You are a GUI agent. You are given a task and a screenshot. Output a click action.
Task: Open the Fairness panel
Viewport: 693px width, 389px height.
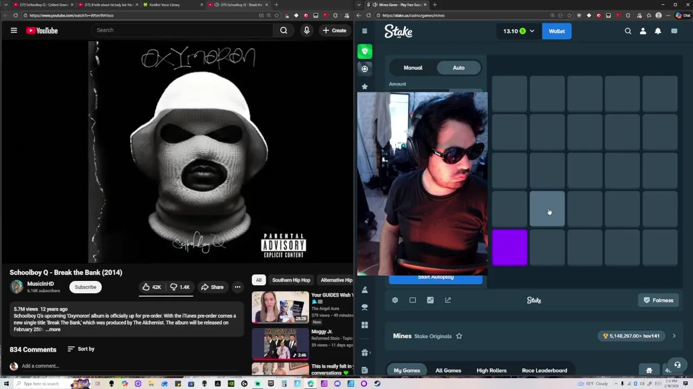point(658,300)
